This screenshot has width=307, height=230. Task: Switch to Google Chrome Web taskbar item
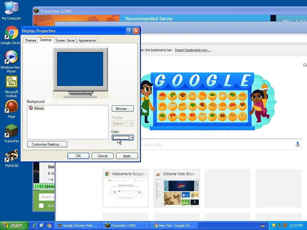point(78,226)
